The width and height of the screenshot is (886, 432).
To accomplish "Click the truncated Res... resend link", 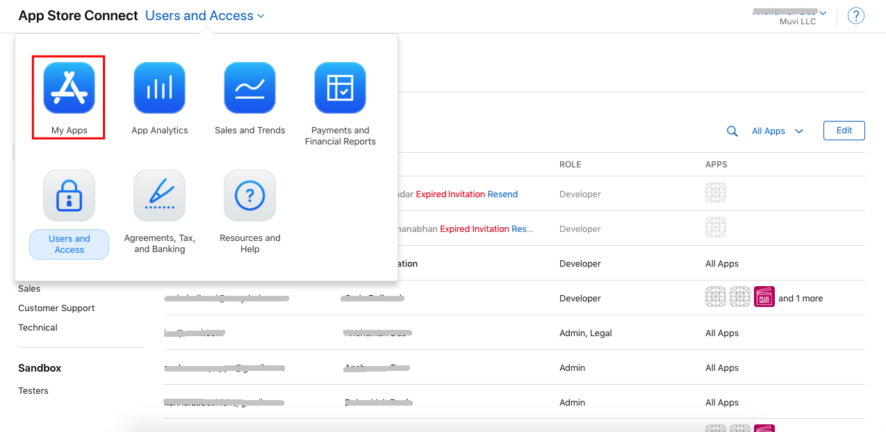I will tap(523, 229).
